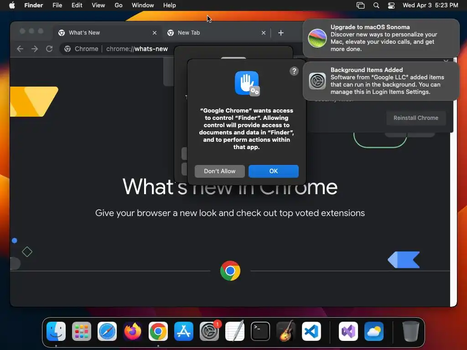467x350 pixels.
Task: Open TextEdit from the Dock
Action: pos(235,331)
